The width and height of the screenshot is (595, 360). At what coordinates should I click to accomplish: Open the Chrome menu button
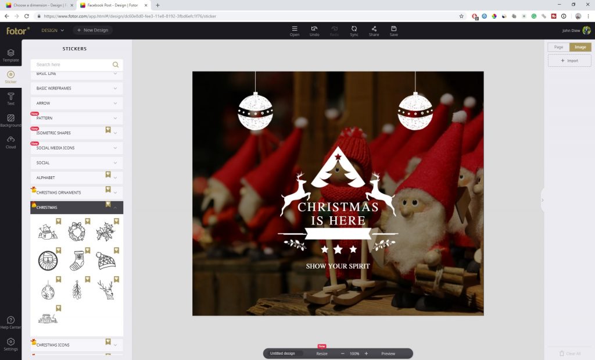pyautogui.click(x=589, y=16)
